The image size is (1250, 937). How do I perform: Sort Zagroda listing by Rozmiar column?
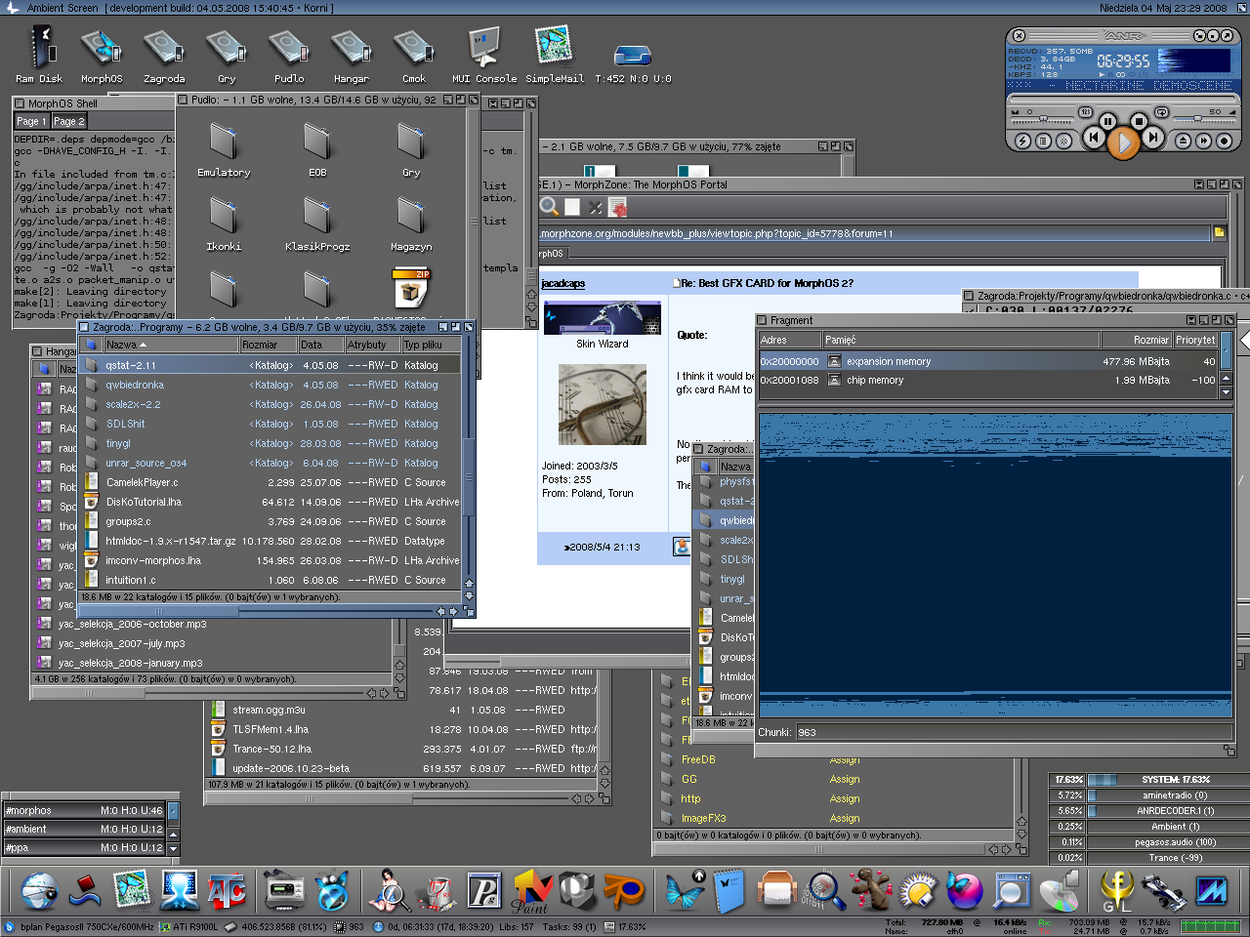click(269, 345)
